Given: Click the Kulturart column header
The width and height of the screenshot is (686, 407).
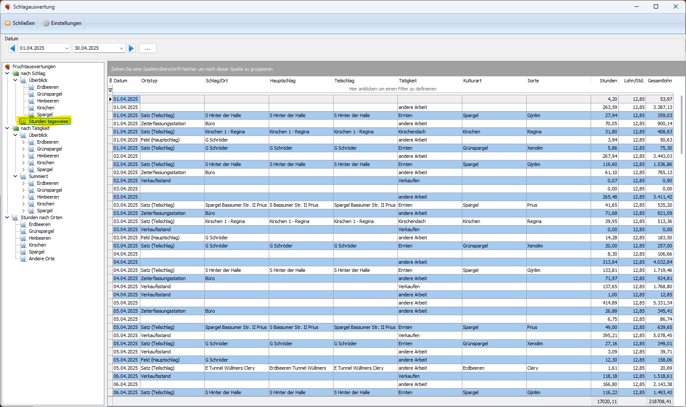Looking at the screenshot, I should [x=495, y=81].
